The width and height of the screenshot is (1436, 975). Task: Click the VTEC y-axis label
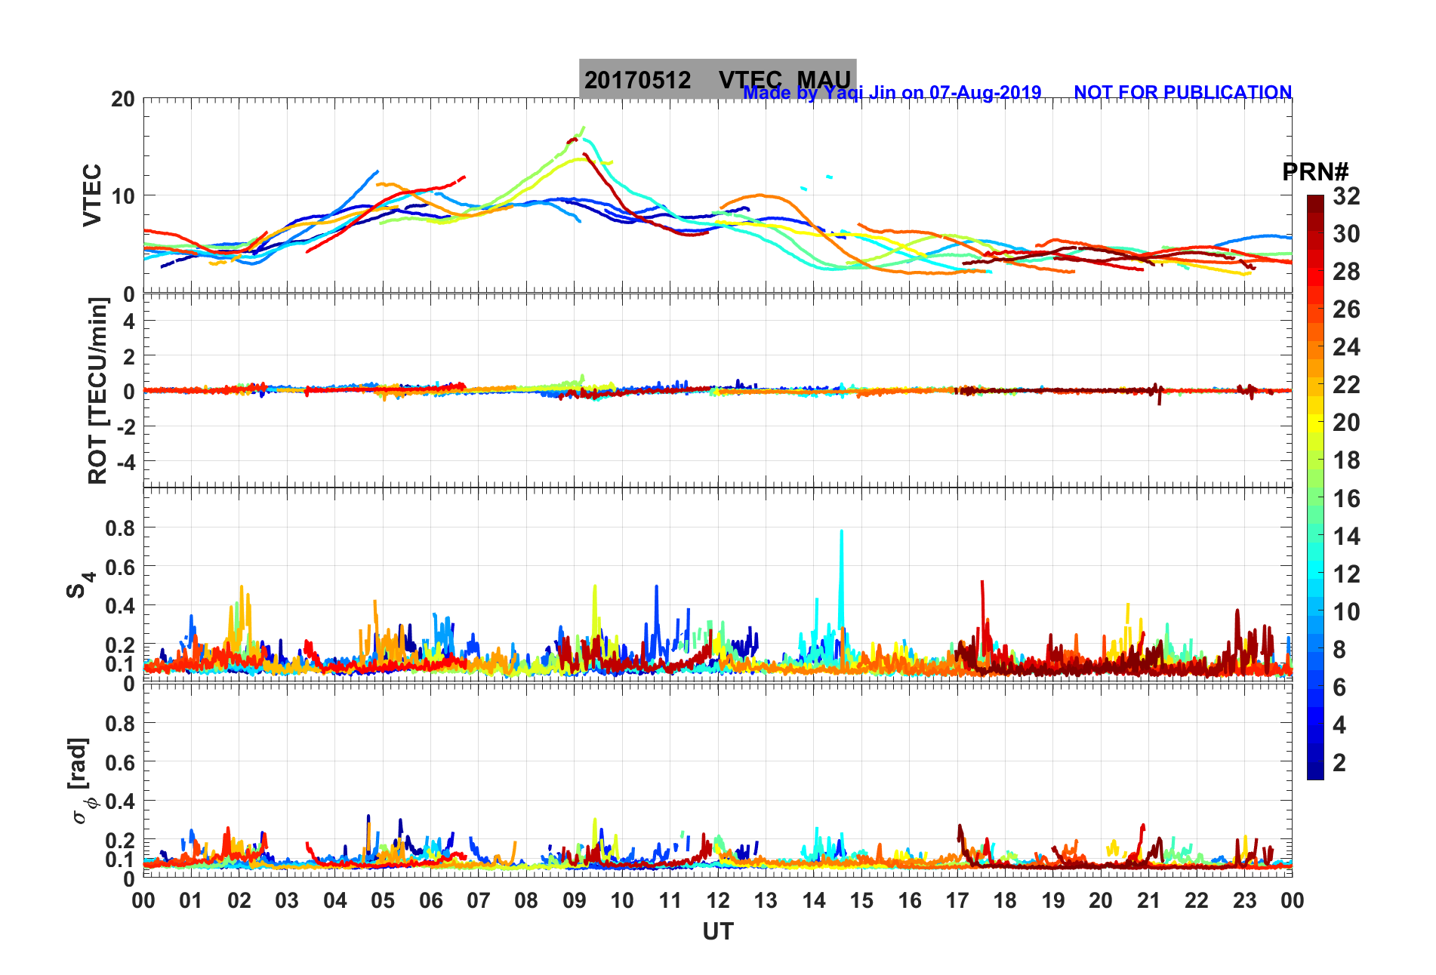92,195
